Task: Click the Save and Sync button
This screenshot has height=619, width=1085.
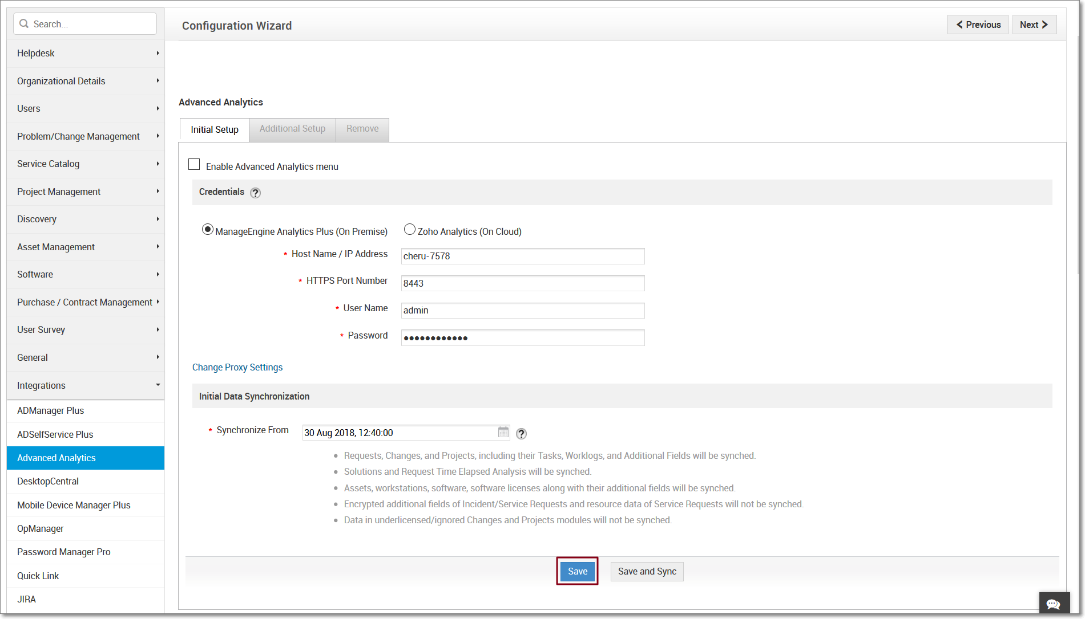Action: [x=646, y=571]
